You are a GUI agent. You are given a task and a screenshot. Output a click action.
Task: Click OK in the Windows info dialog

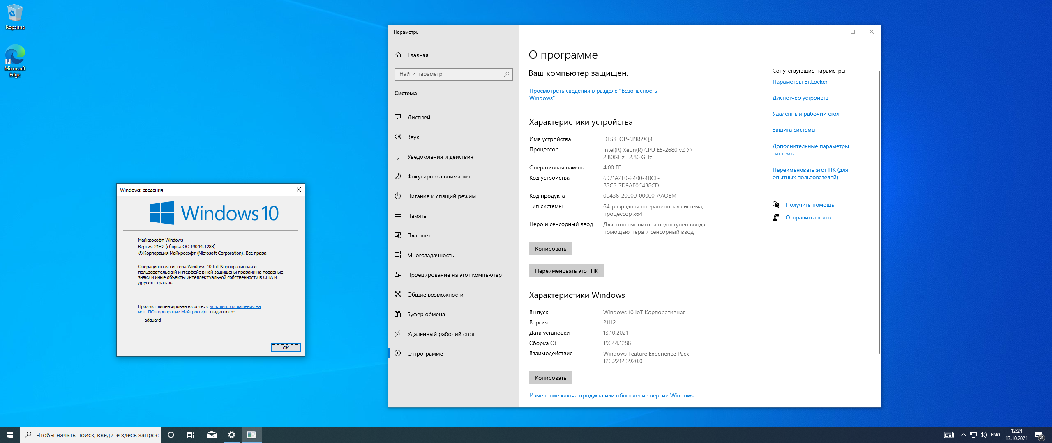coord(286,348)
